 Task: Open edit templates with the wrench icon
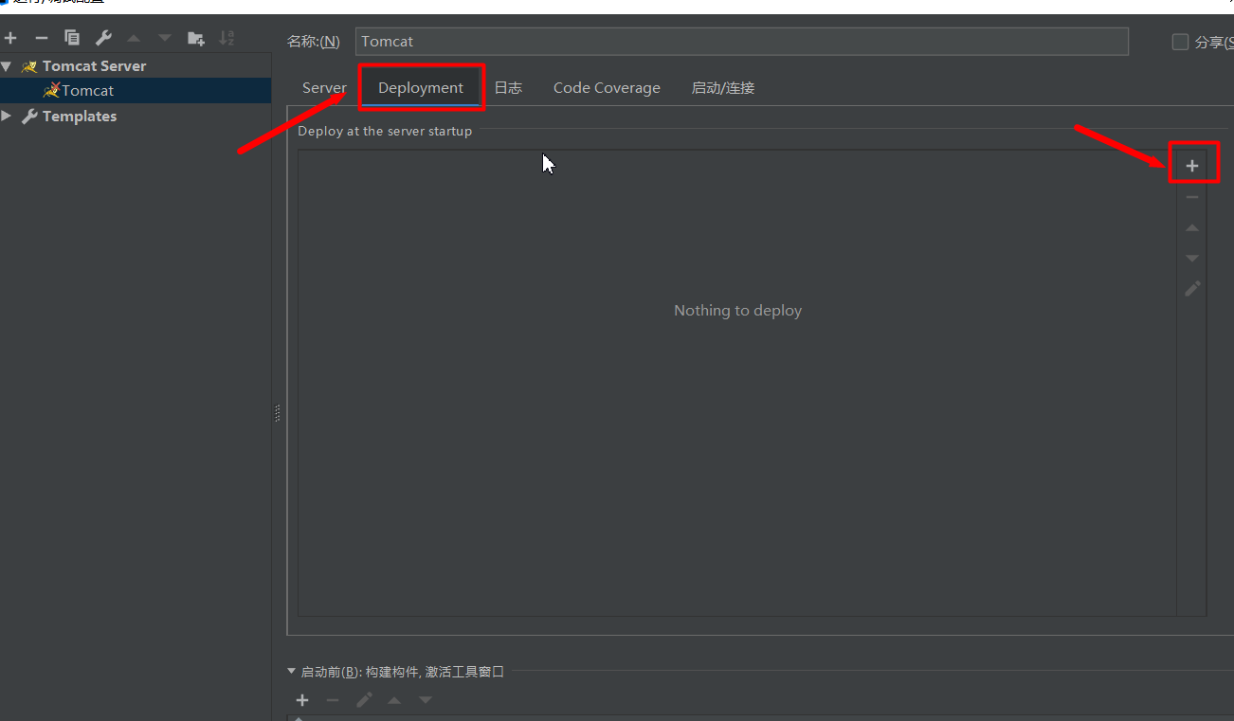[x=101, y=38]
